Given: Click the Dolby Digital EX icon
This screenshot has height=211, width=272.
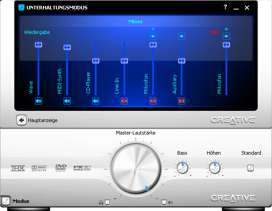Looking at the screenshot, I should pos(39,168).
